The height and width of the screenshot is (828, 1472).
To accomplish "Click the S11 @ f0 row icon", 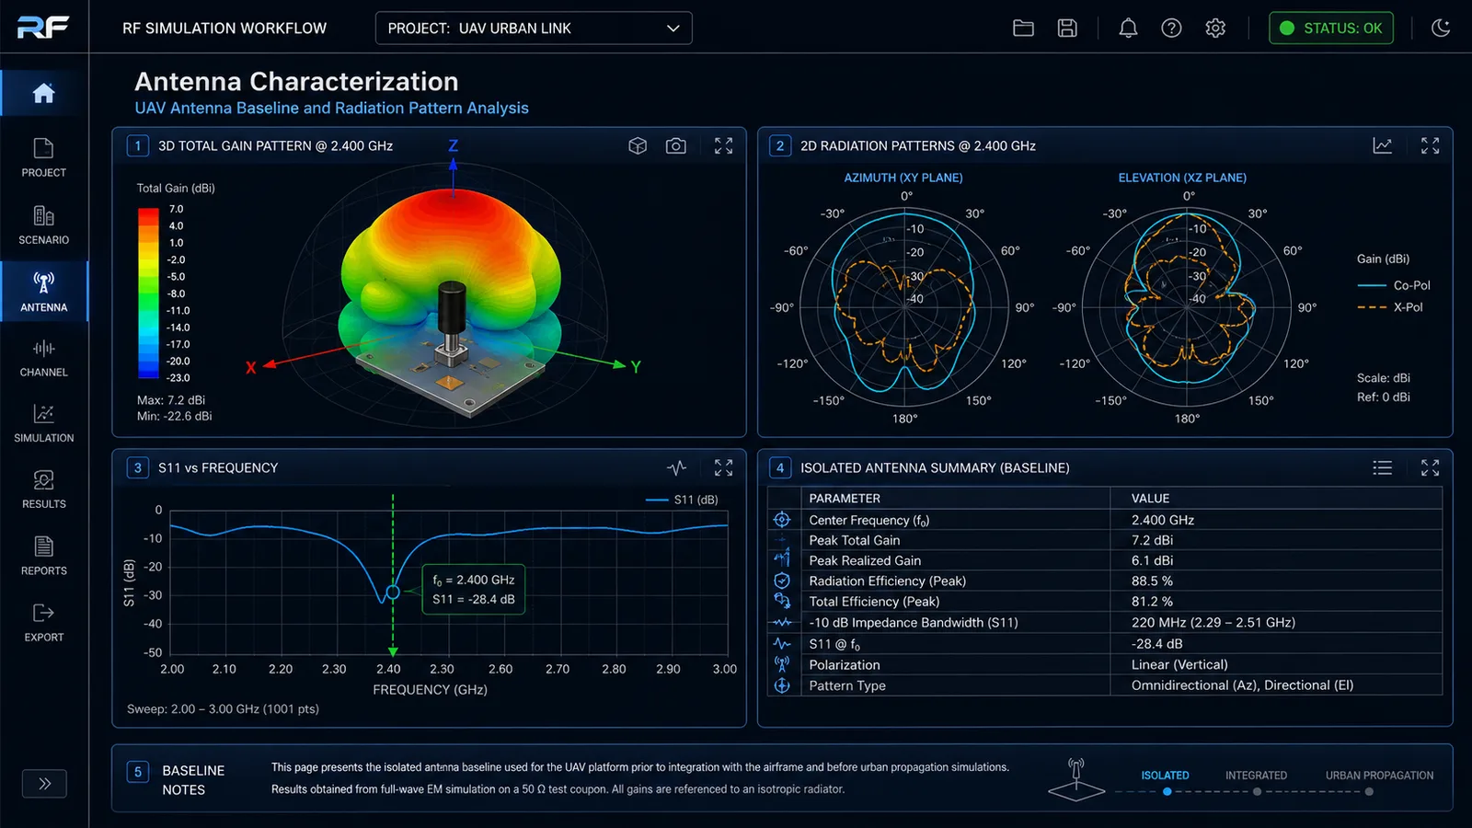I will [782, 644].
